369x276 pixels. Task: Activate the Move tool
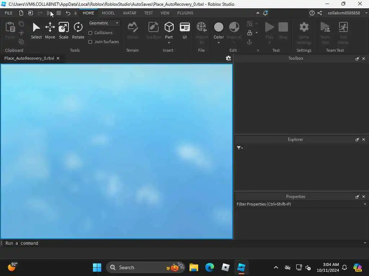50,31
